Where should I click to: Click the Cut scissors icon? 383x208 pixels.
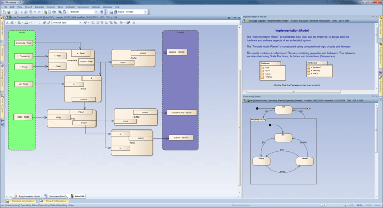21,12
